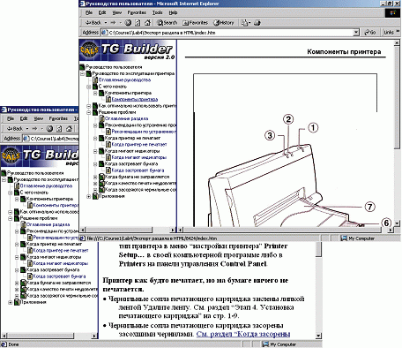Open the Address bar dropdown arrow
The image size is (402, 348).
coord(356,33)
